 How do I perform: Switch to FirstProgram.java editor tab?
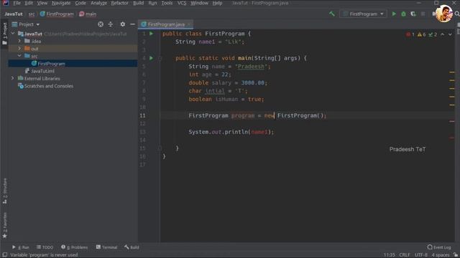pos(166,24)
